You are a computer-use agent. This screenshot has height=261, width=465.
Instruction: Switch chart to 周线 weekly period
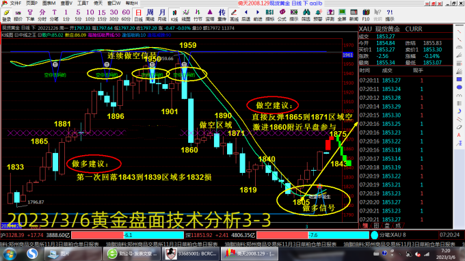click(150, 15)
